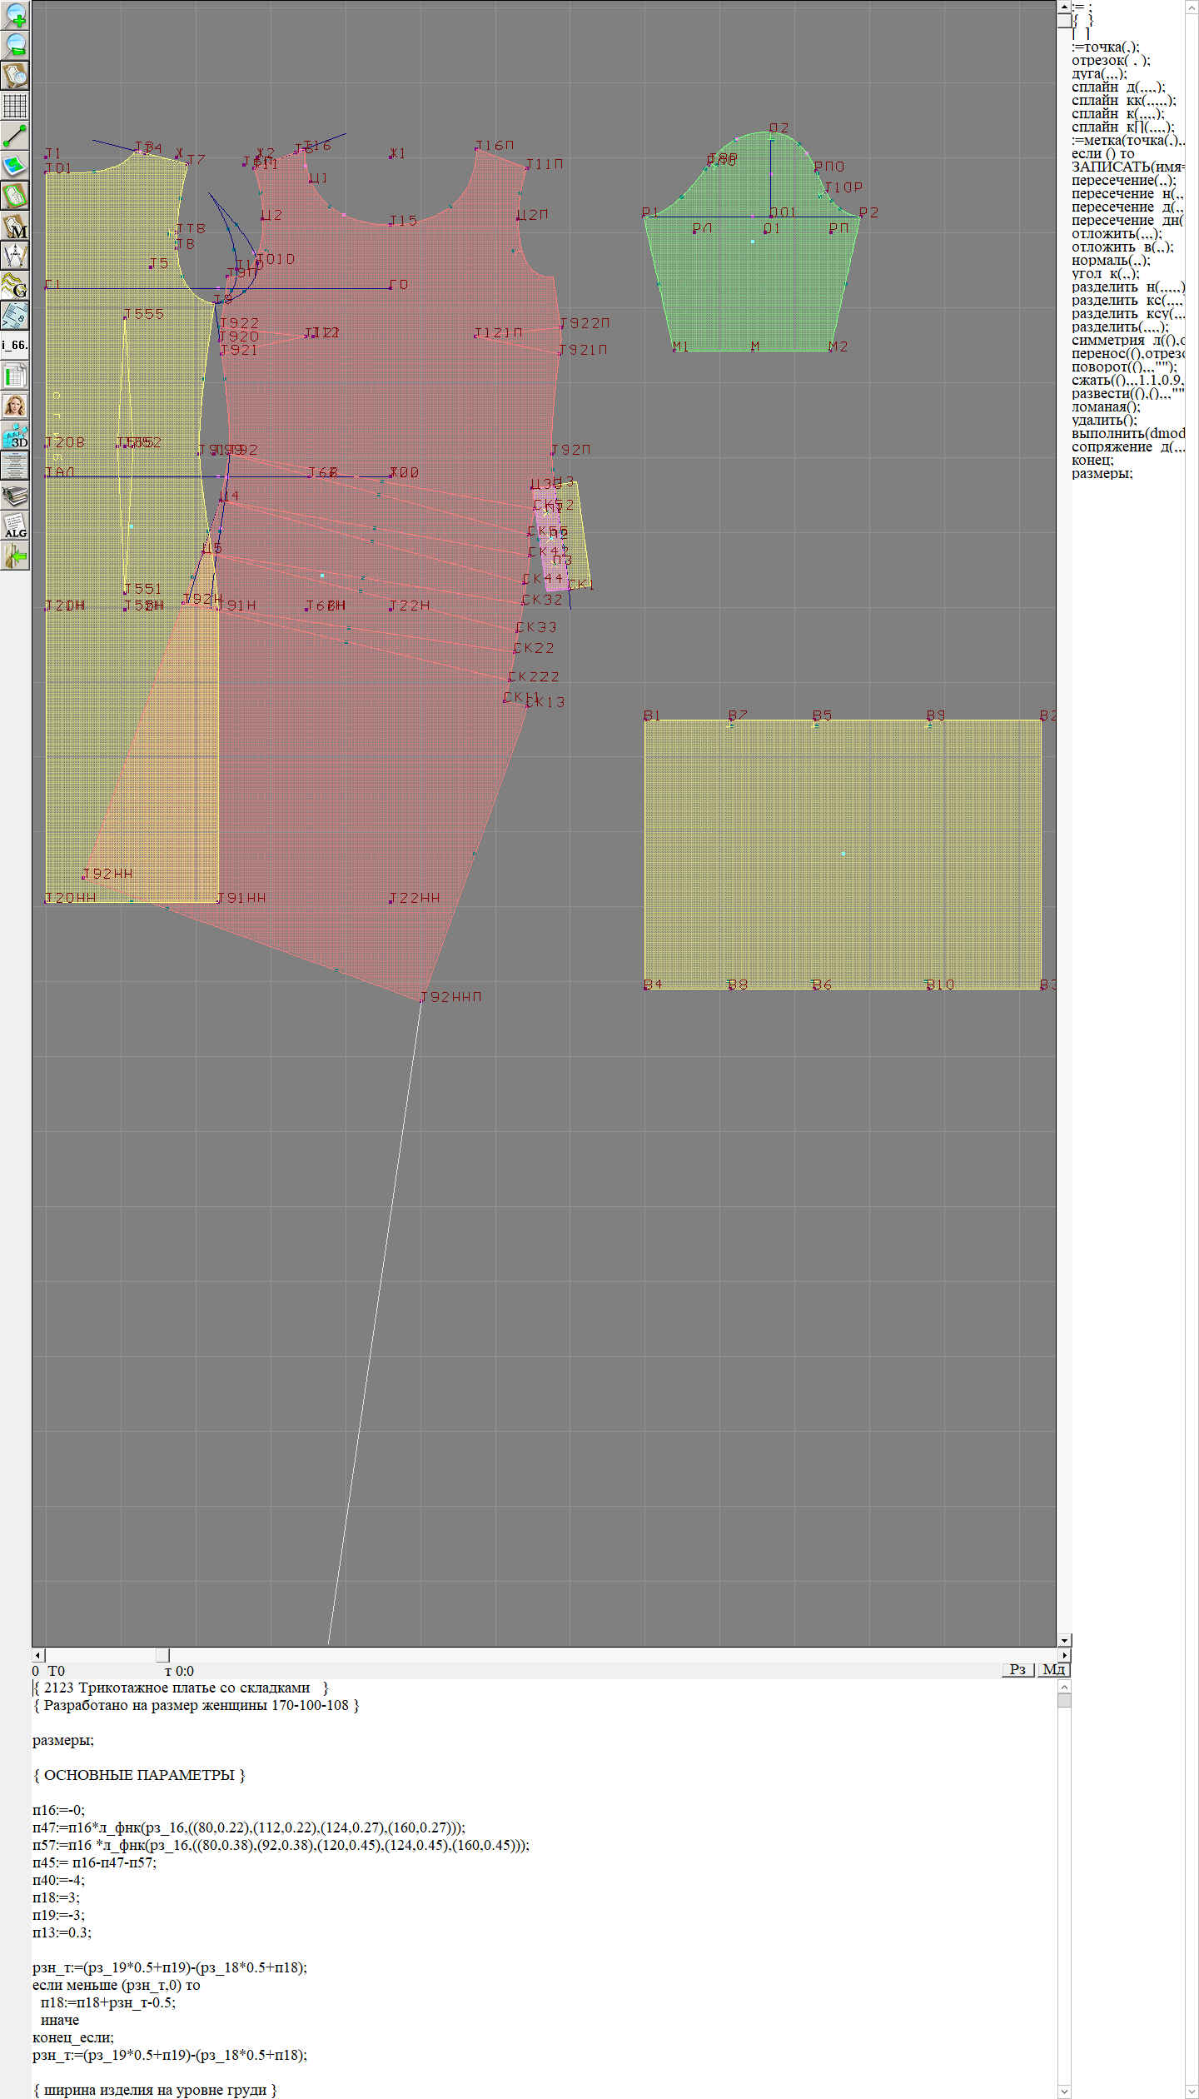Open the stacked books library icon
Image resolution: width=1199 pixels, height=2099 pixels.
15,496
